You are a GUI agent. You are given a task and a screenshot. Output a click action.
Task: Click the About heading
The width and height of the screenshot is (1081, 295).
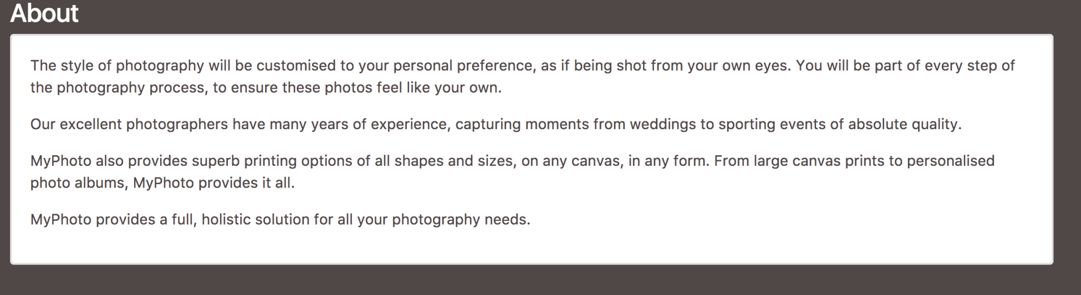(44, 13)
